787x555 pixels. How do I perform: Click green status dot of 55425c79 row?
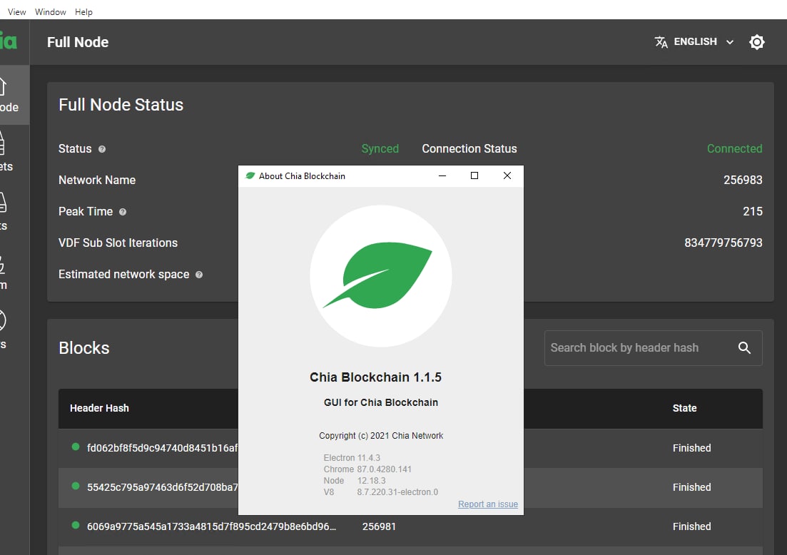coord(76,486)
